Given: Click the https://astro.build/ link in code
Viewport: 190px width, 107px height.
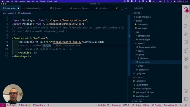Looking at the screenshot, I should 67,42.
